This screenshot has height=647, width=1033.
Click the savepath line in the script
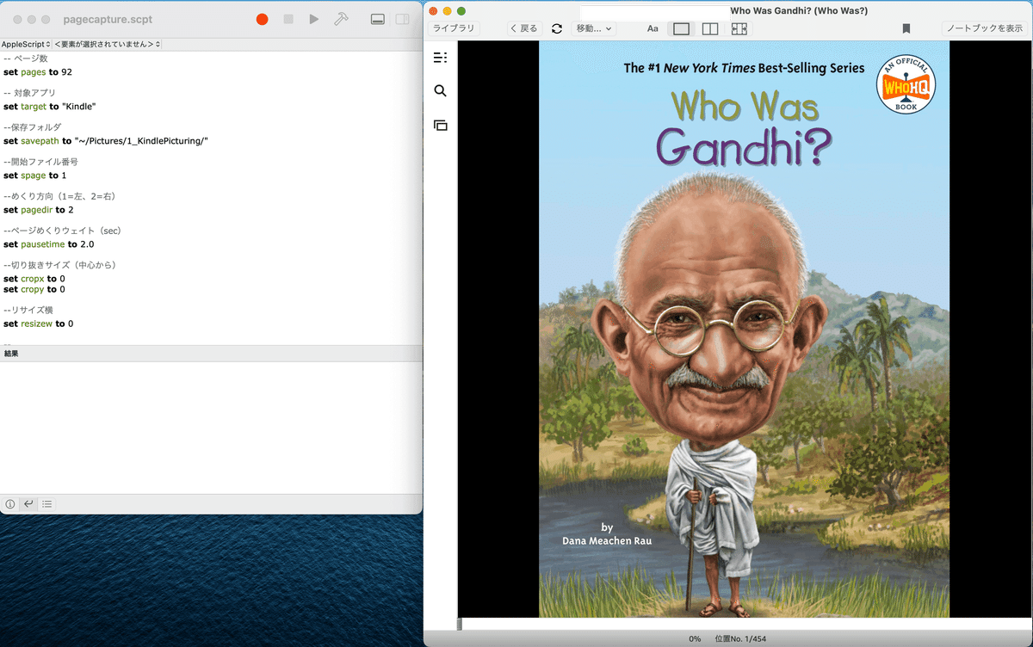106,141
